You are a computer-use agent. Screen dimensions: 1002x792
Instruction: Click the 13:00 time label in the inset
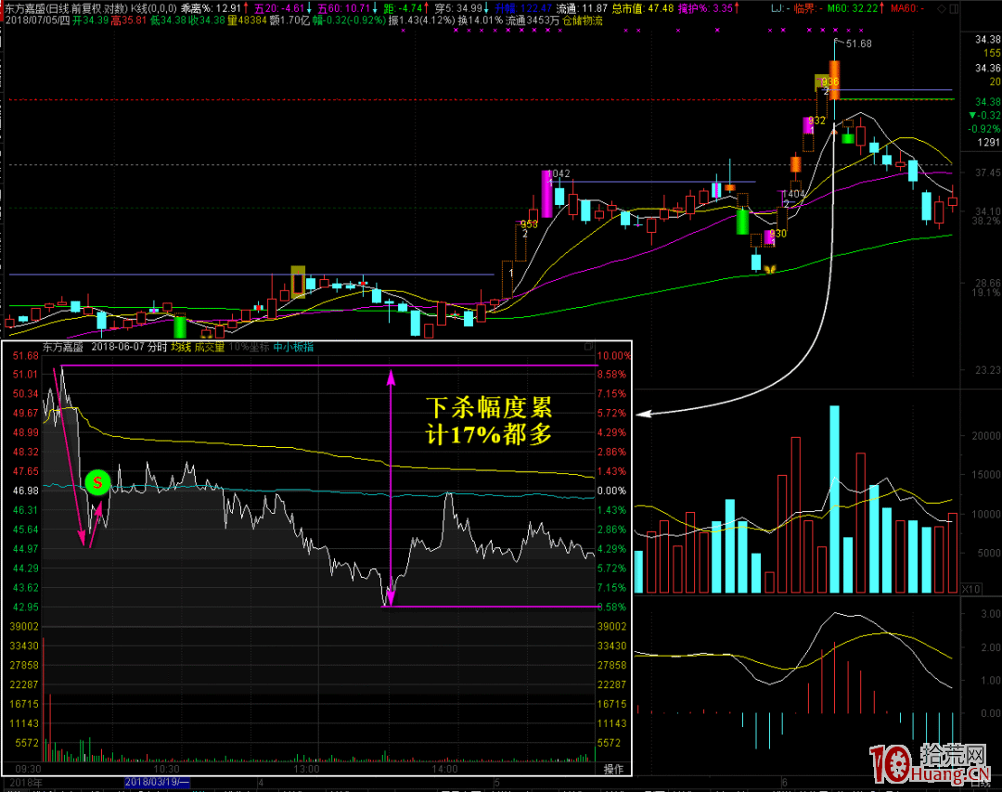(x=307, y=769)
